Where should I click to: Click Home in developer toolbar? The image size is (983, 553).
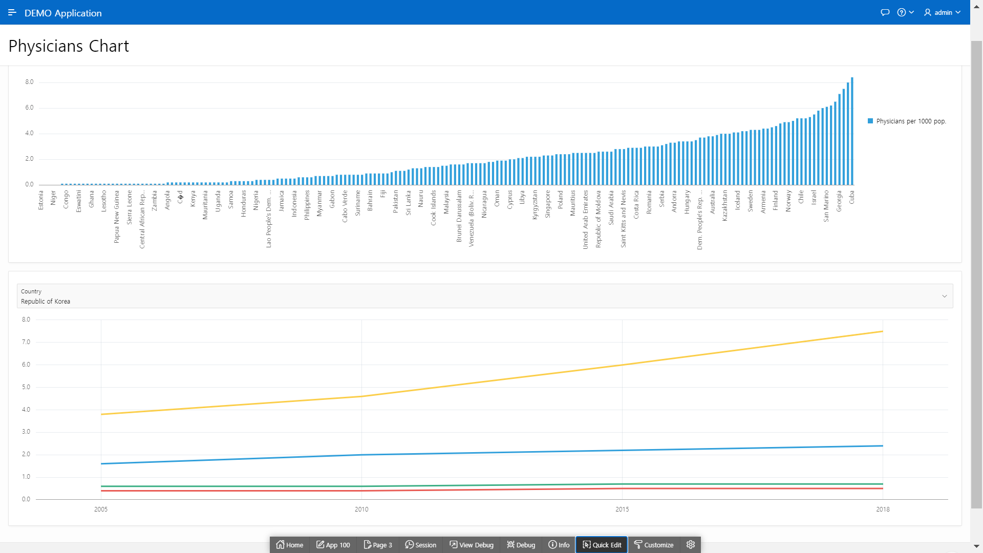[x=290, y=545]
